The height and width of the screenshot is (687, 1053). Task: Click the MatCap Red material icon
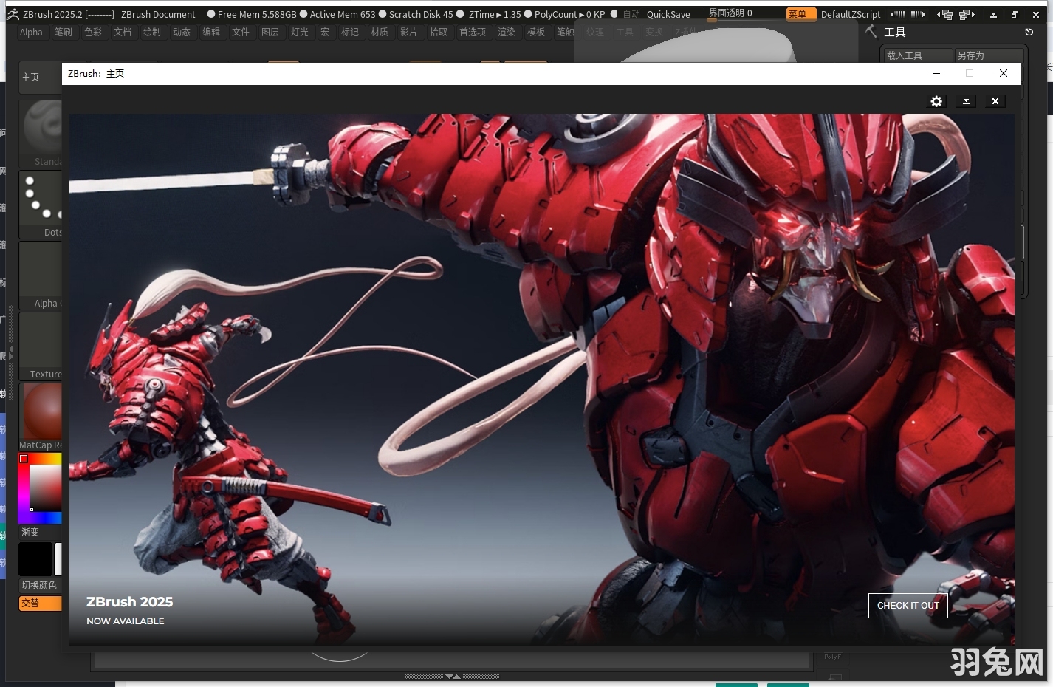41,411
